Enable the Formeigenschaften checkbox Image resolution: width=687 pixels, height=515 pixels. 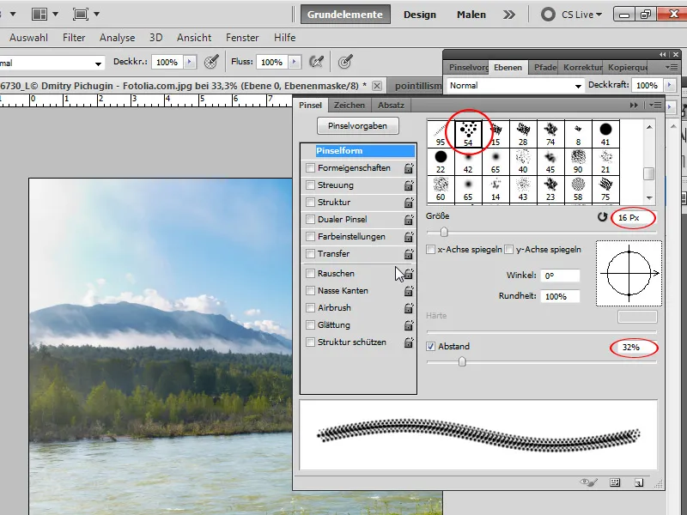pyautogui.click(x=310, y=167)
